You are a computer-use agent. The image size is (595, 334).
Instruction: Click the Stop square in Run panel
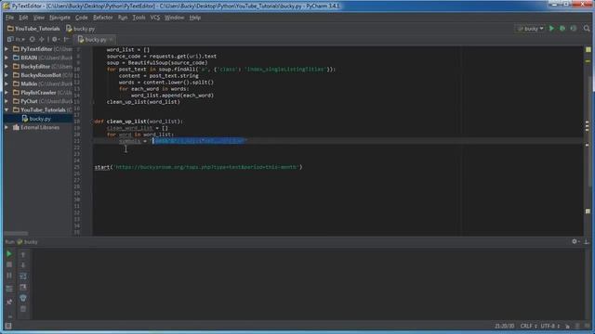point(9,264)
